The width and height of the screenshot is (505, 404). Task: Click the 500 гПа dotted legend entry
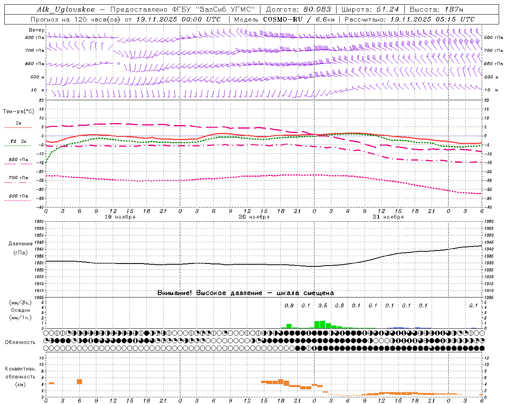18,198
